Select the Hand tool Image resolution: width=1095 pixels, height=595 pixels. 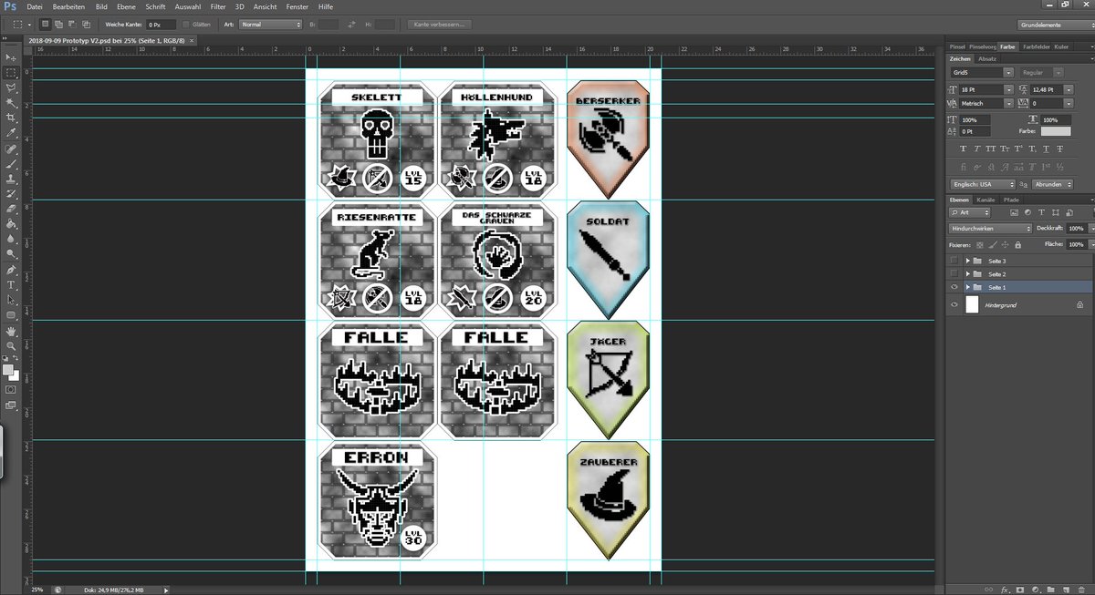coord(12,331)
